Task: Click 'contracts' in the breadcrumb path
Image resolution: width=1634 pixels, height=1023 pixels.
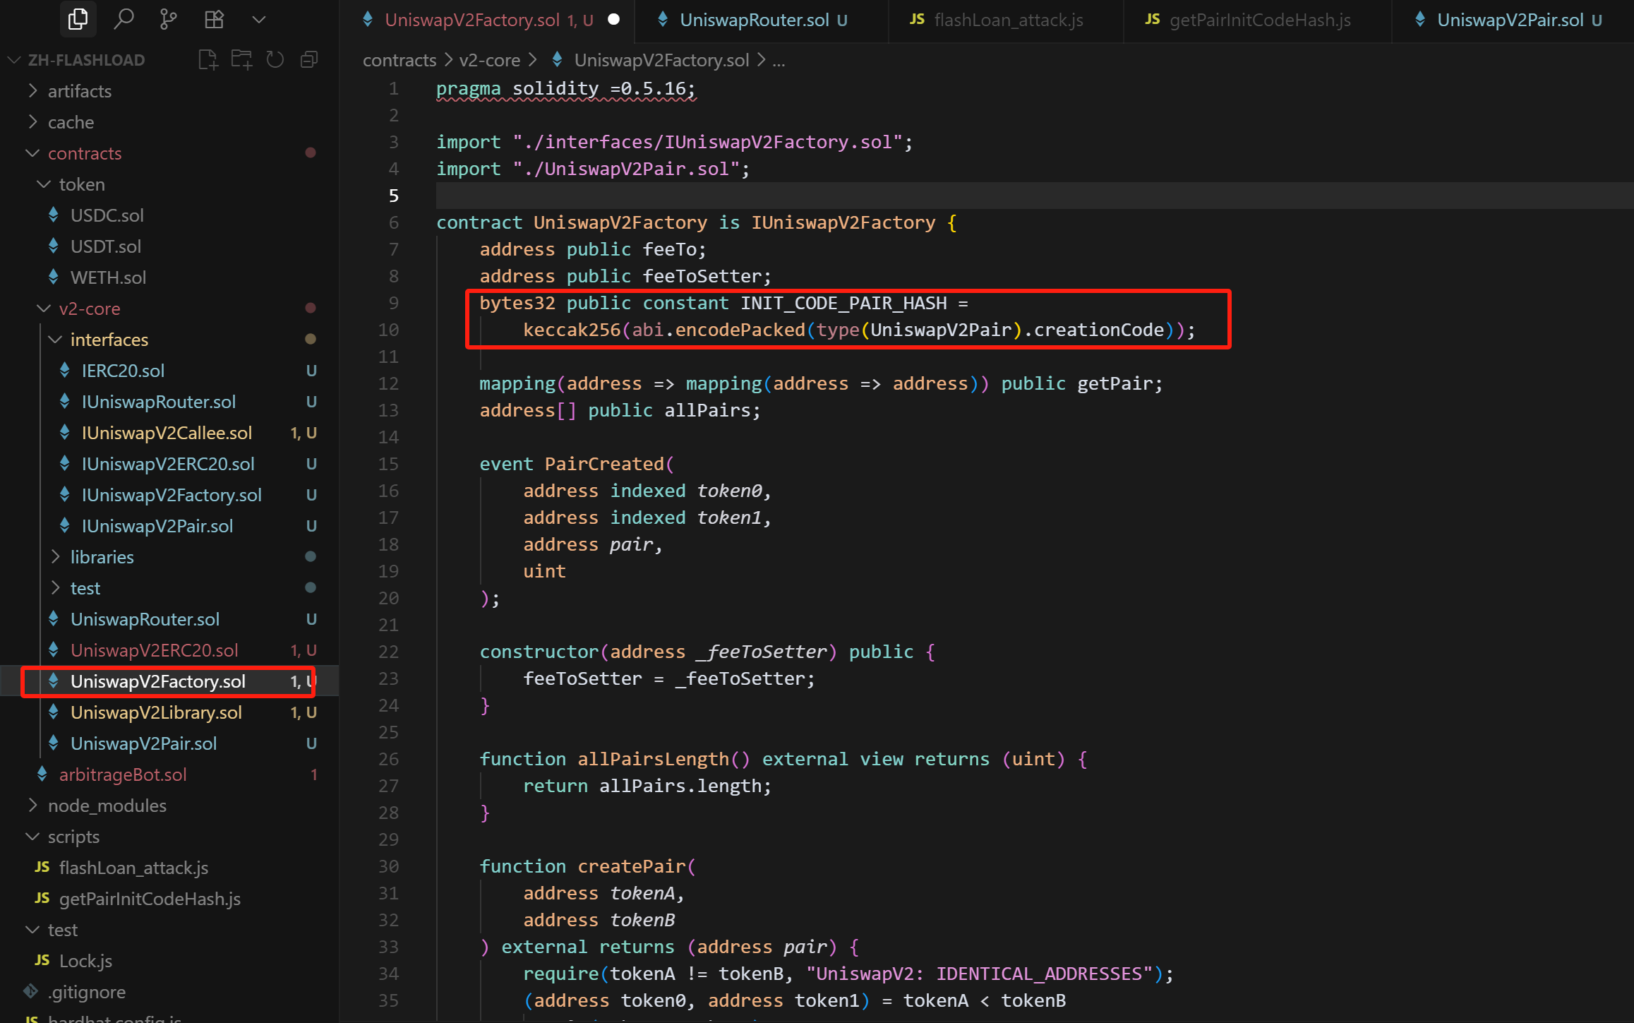Action: tap(400, 61)
